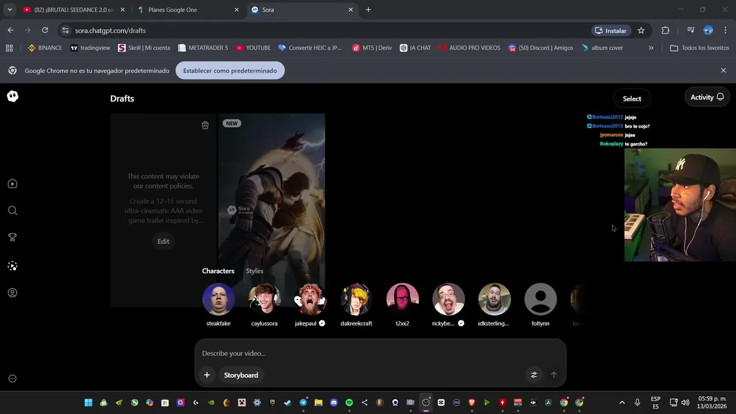Open Chrome media control icon
The width and height of the screenshot is (736, 414).
point(691,30)
